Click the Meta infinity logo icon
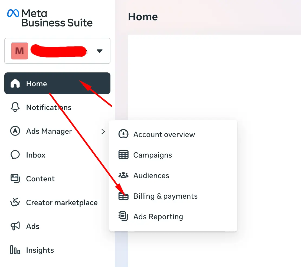301x267 pixels. pos(13,13)
